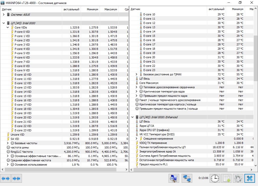The image size is (258, 186).
Task: Expand Базовые частоты group
Action: 8,143
